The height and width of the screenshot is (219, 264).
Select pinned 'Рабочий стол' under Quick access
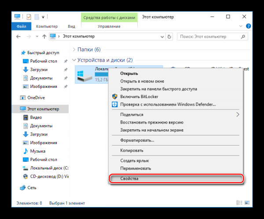click(x=44, y=61)
